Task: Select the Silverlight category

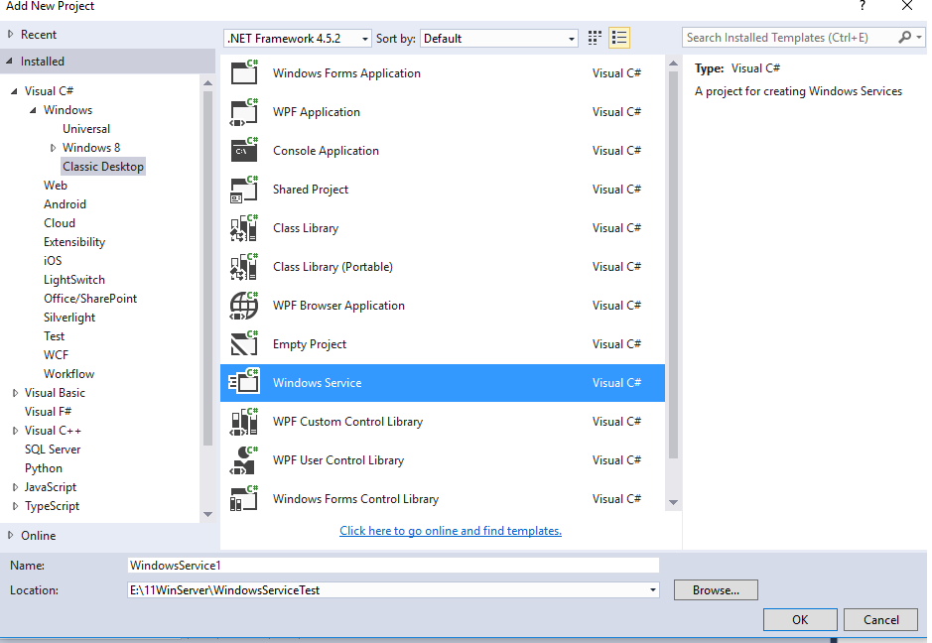Action: 69,318
